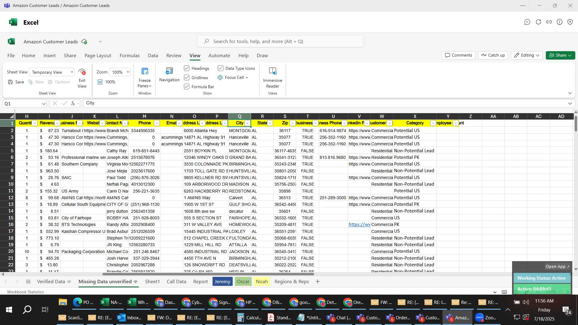Open Zoom from the taskbar
Screen dimensions: 578x325
click(x=486, y=317)
